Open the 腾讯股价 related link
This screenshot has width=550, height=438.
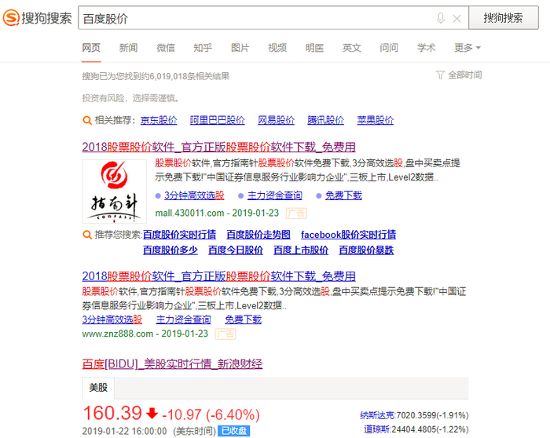tap(325, 120)
